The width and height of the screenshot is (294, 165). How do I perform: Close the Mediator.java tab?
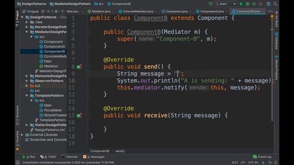point(113,11)
